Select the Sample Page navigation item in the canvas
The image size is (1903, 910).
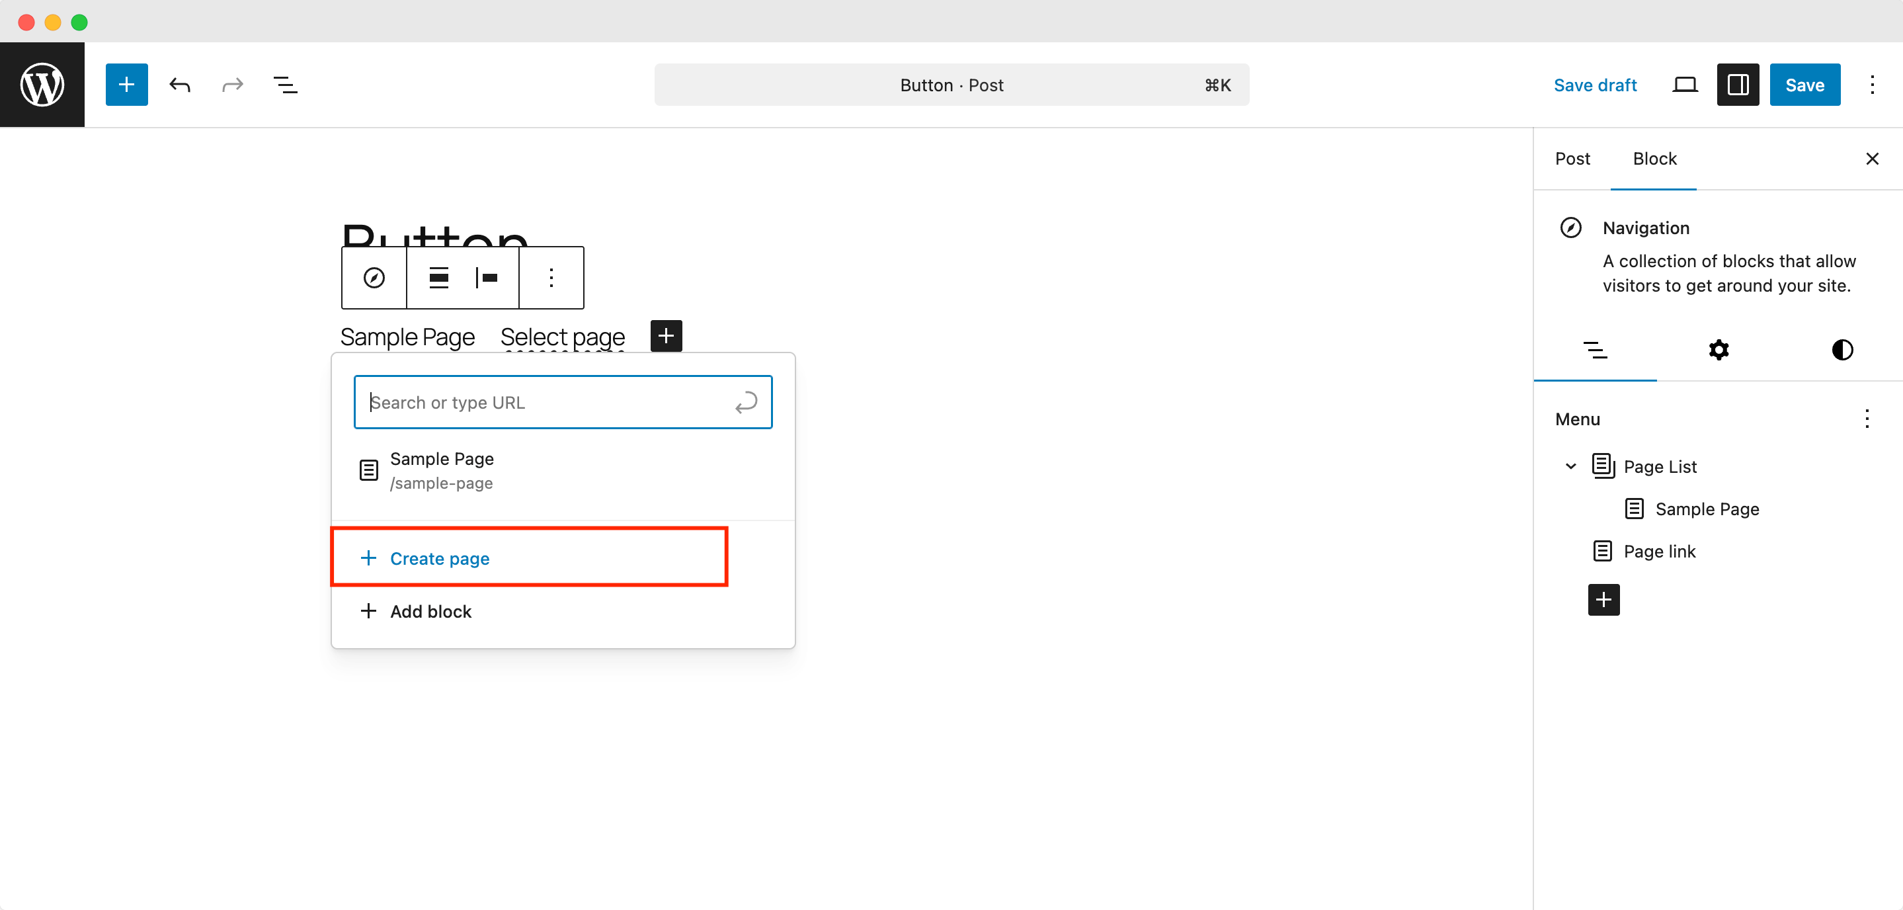pyautogui.click(x=407, y=337)
